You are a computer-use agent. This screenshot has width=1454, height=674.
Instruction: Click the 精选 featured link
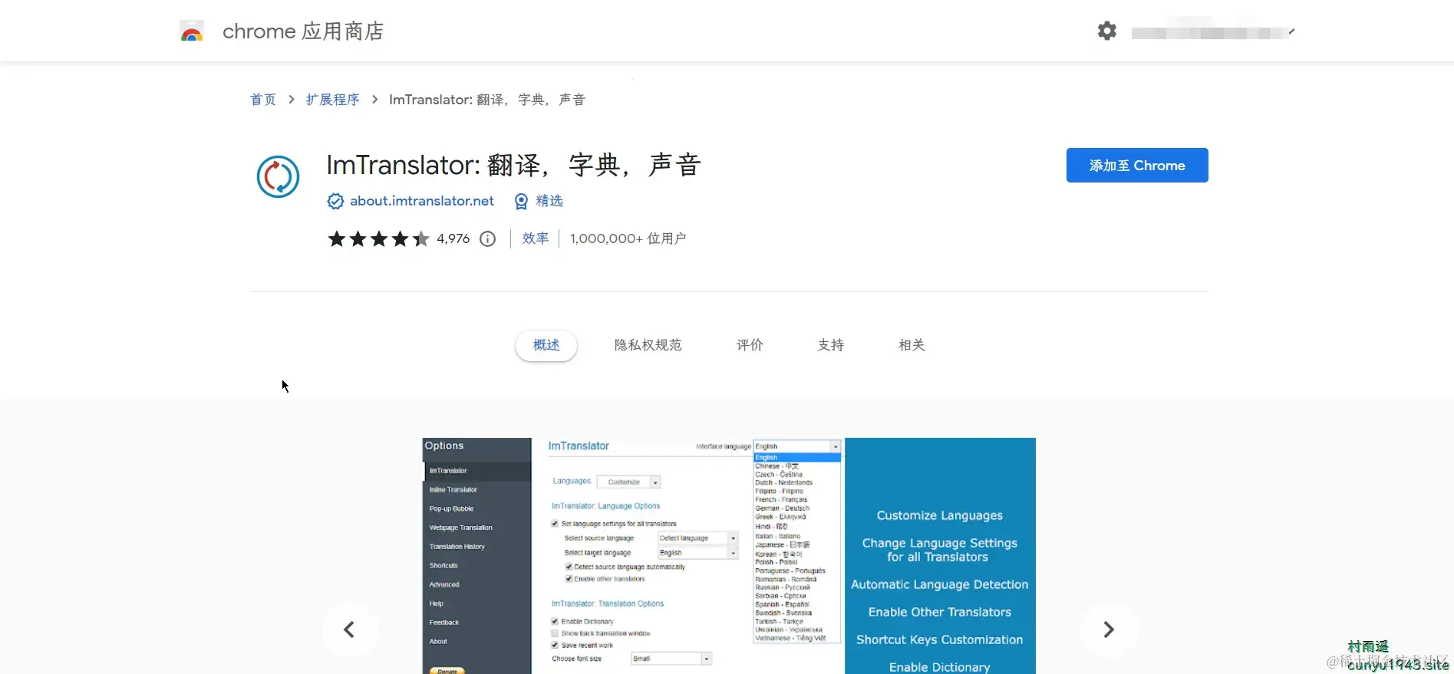pyautogui.click(x=549, y=201)
